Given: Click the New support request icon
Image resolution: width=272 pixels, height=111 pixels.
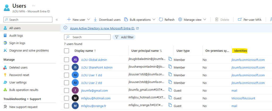Looking at the screenshot, I should click(5, 107).
